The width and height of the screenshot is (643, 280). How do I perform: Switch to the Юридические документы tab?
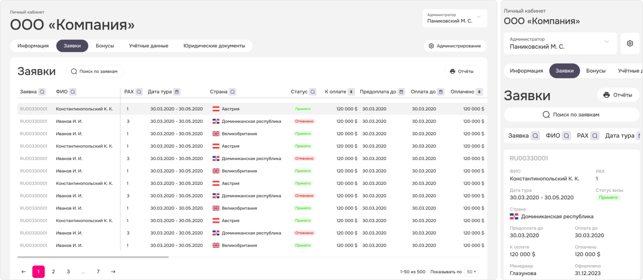coord(214,46)
